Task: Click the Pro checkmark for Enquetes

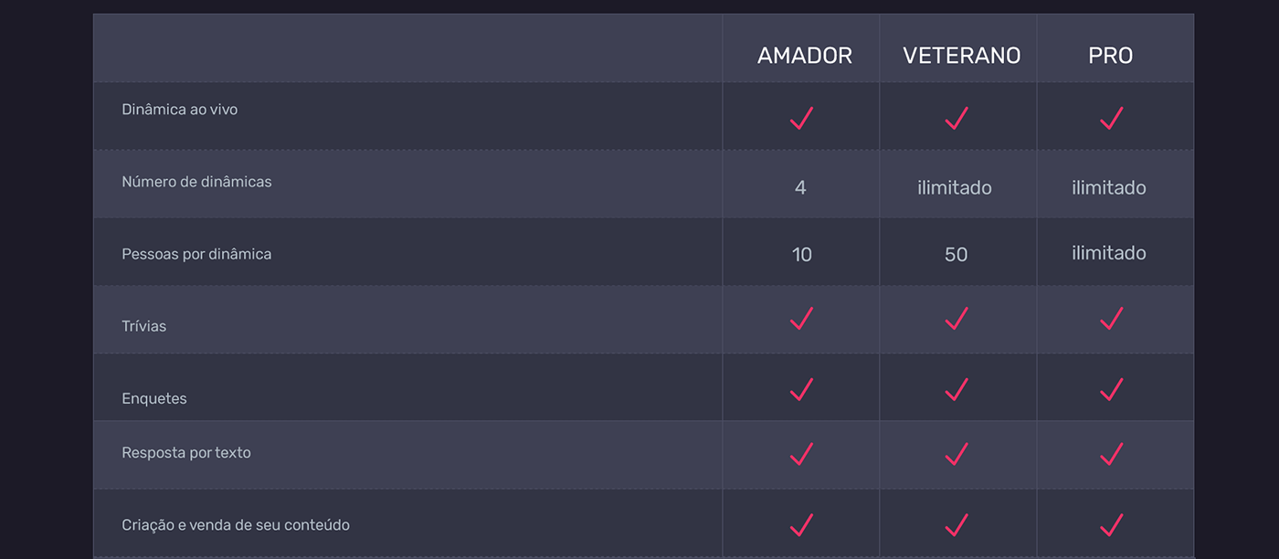Action: (x=1111, y=390)
